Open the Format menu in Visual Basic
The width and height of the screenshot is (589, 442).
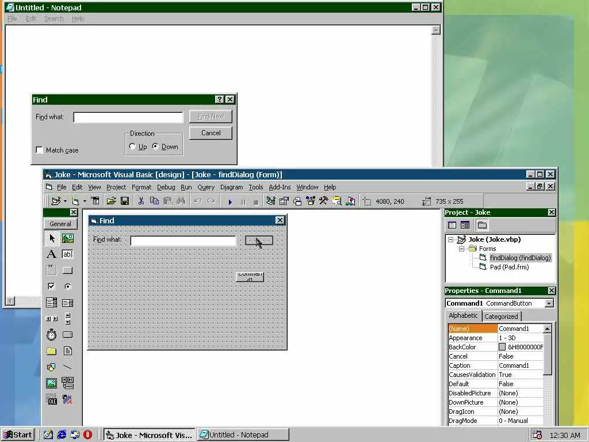click(x=141, y=187)
